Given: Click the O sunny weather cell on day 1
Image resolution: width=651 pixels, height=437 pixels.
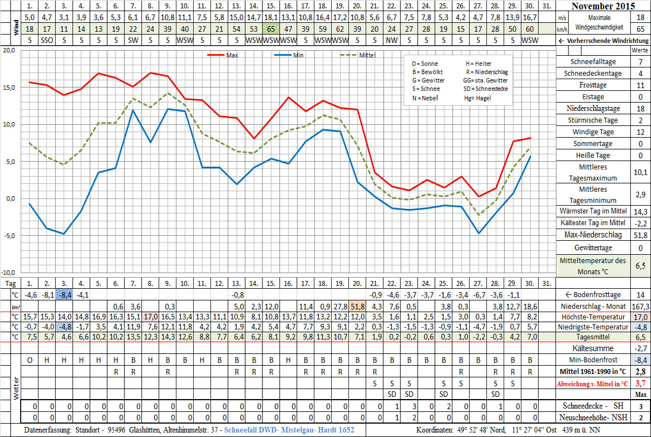Looking at the screenshot, I should 30,360.
